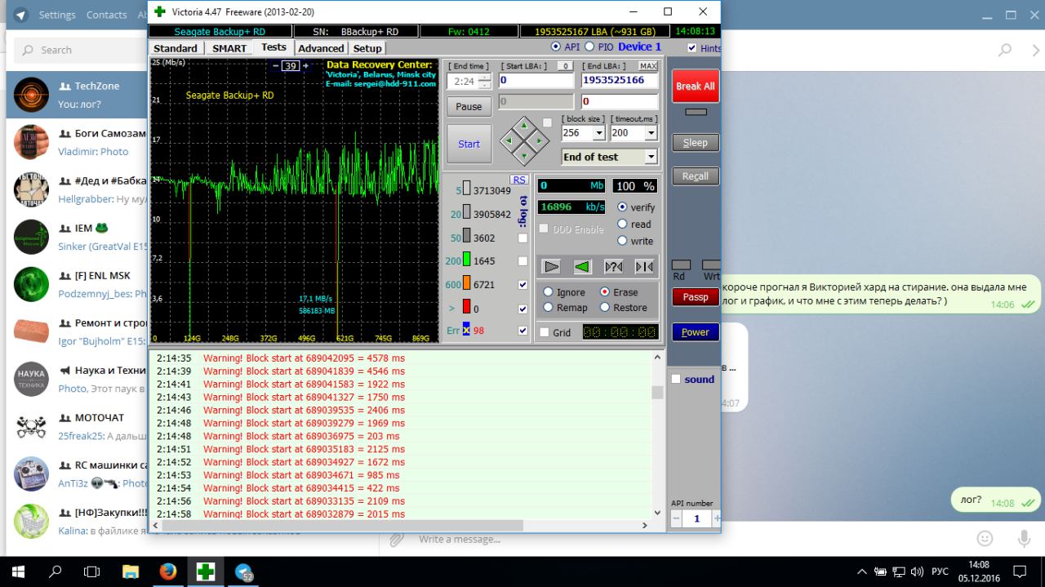The width and height of the screenshot is (1045, 587).
Task: Expand the timeout ms dropdown
Action: tap(651, 133)
